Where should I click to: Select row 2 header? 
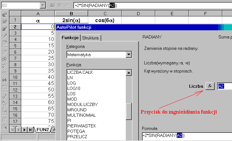coord(15,27)
